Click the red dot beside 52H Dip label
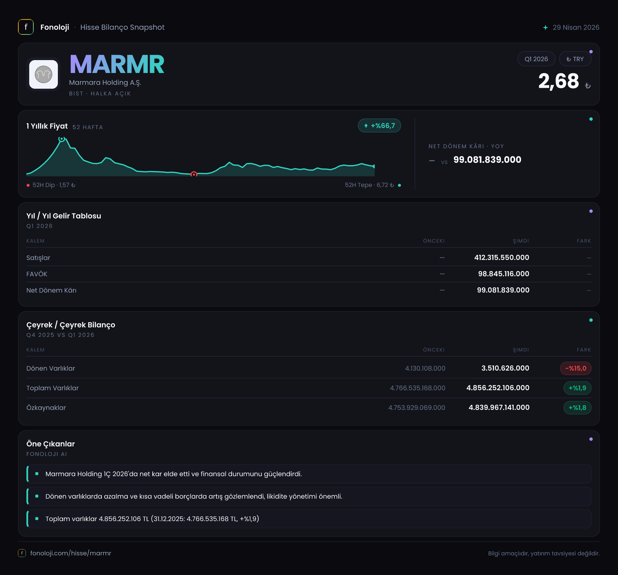 [28, 185]
